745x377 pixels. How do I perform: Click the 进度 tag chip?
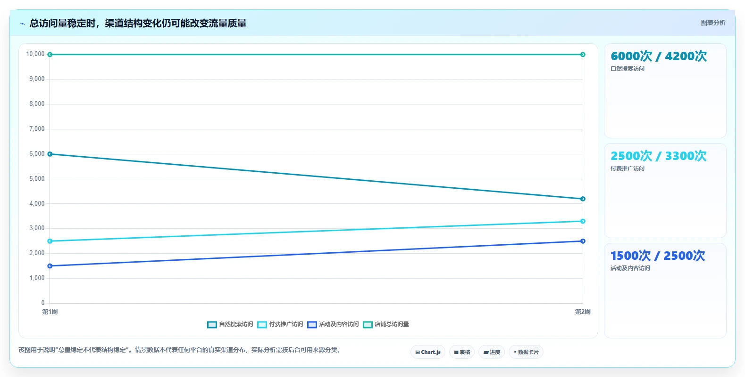(x=492, y=352)
